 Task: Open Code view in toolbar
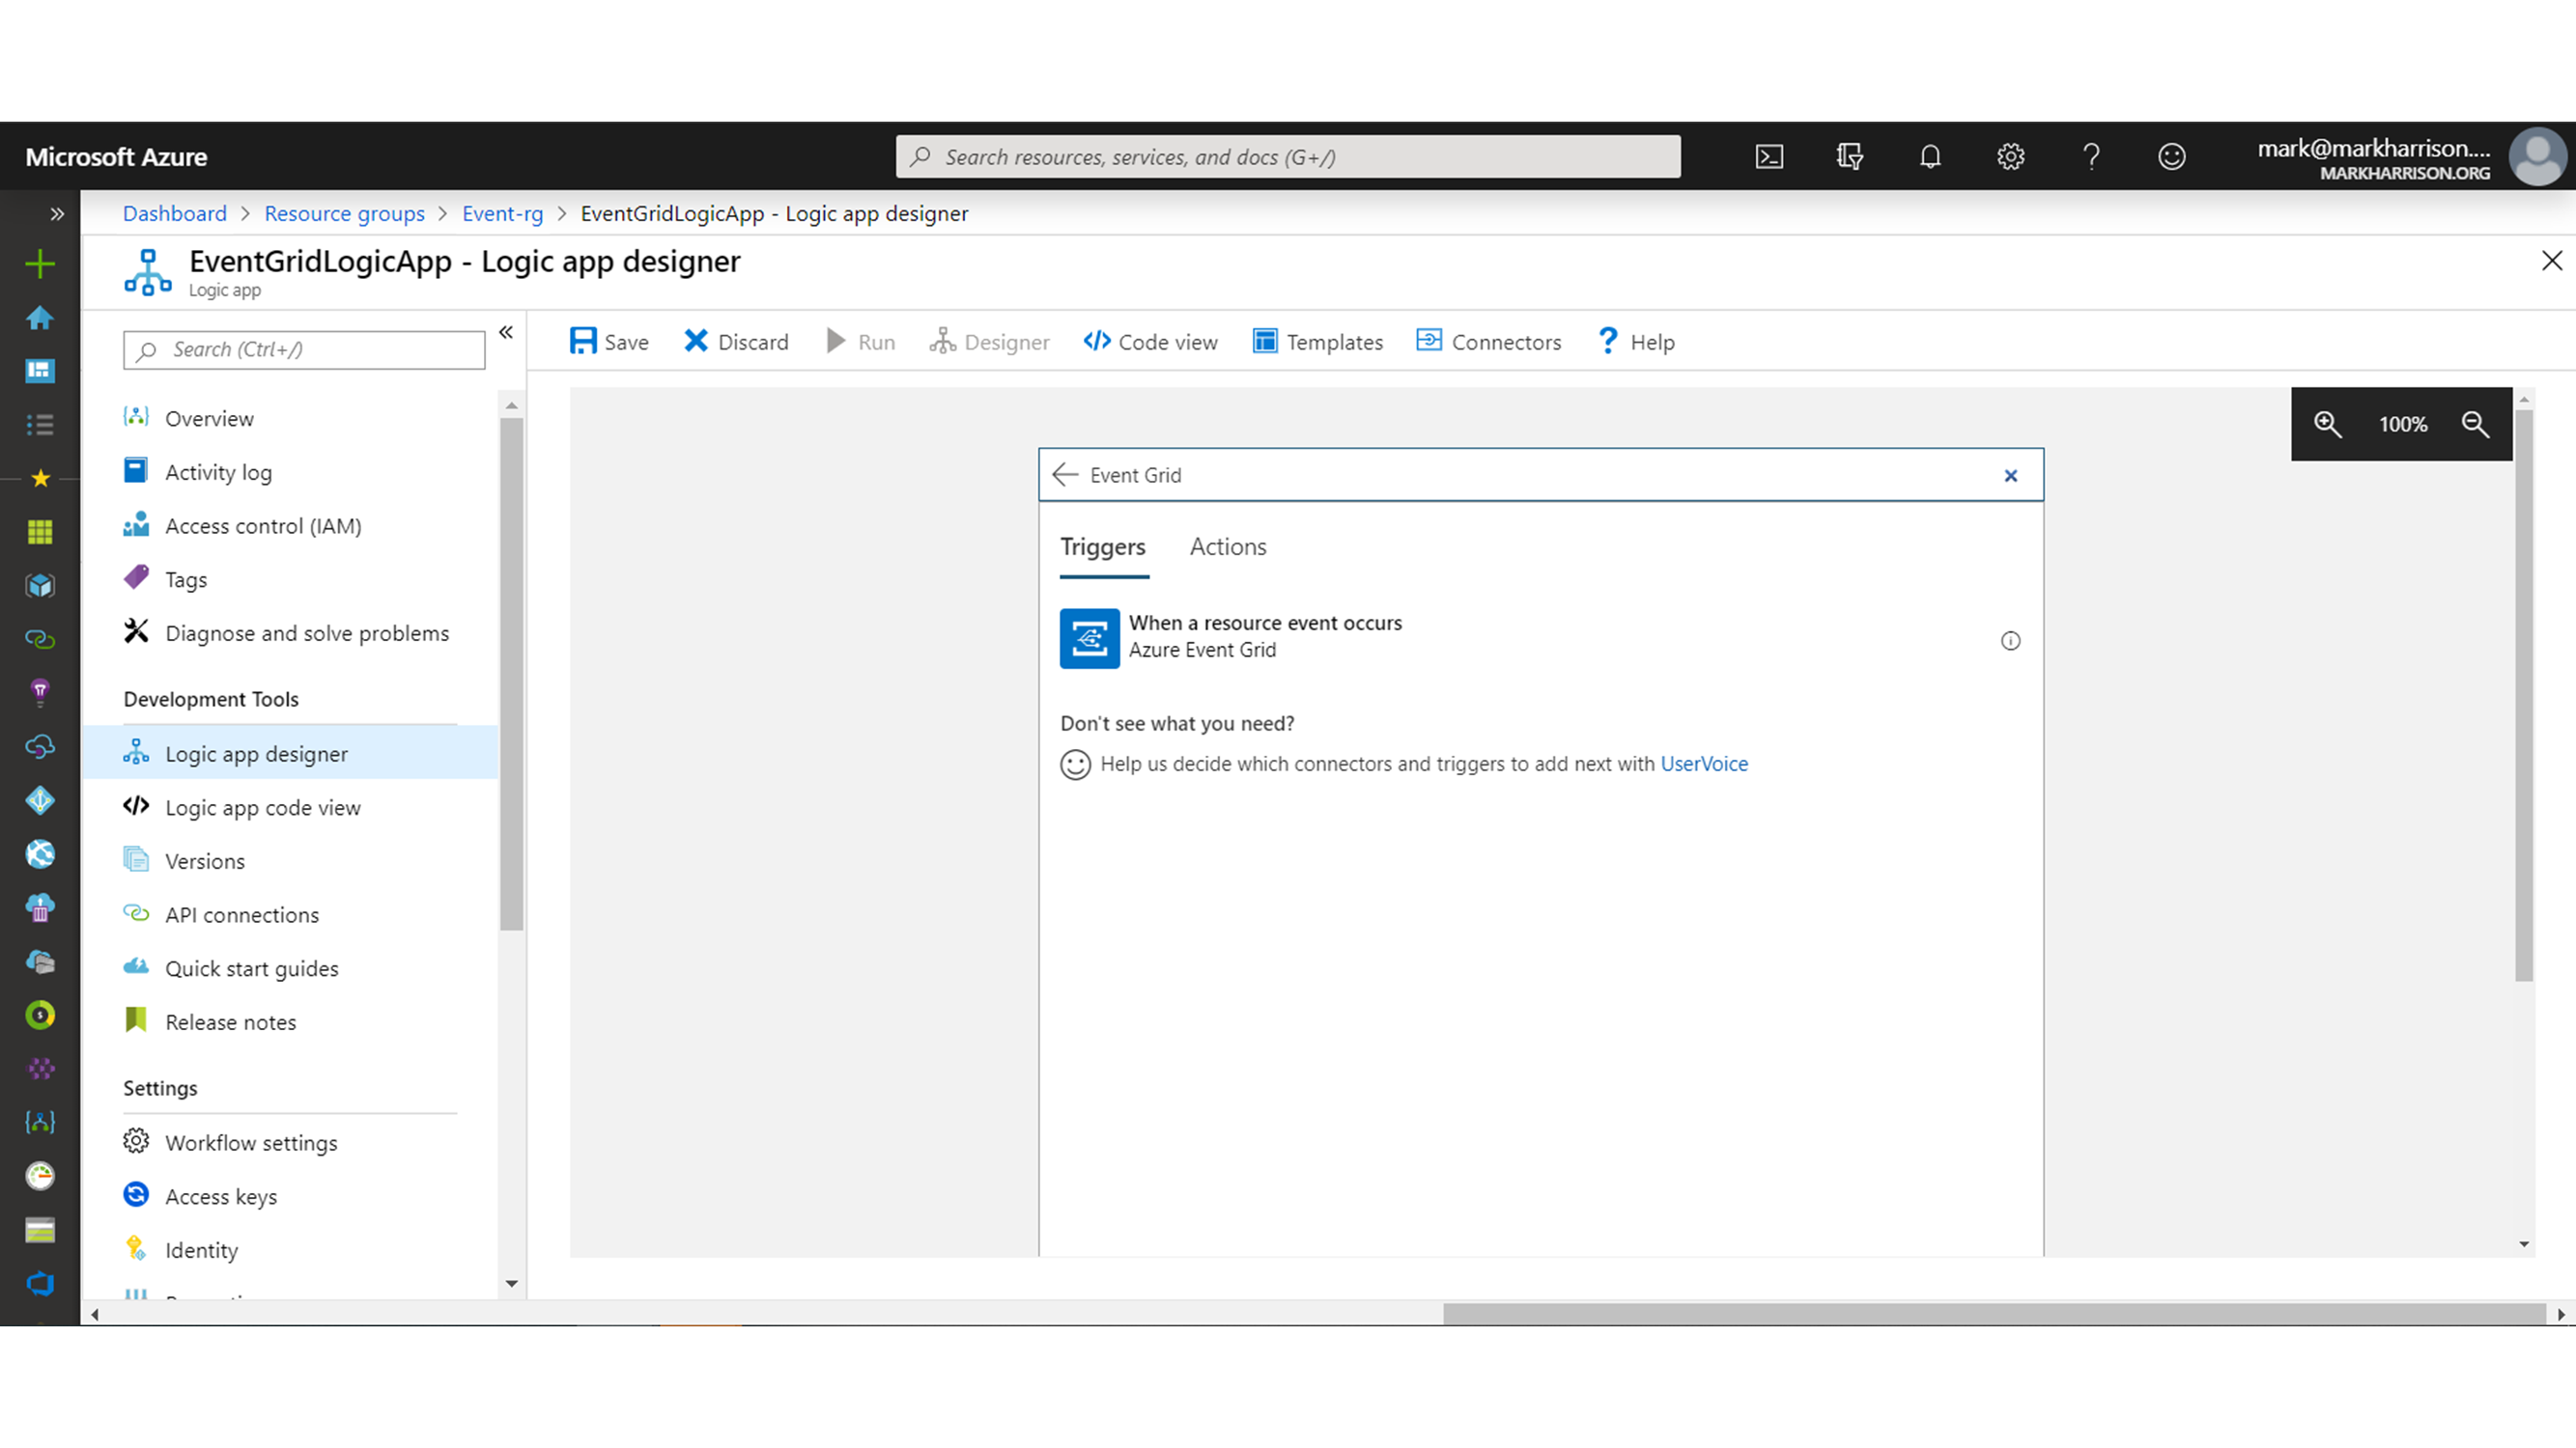tap(1150, 342)
